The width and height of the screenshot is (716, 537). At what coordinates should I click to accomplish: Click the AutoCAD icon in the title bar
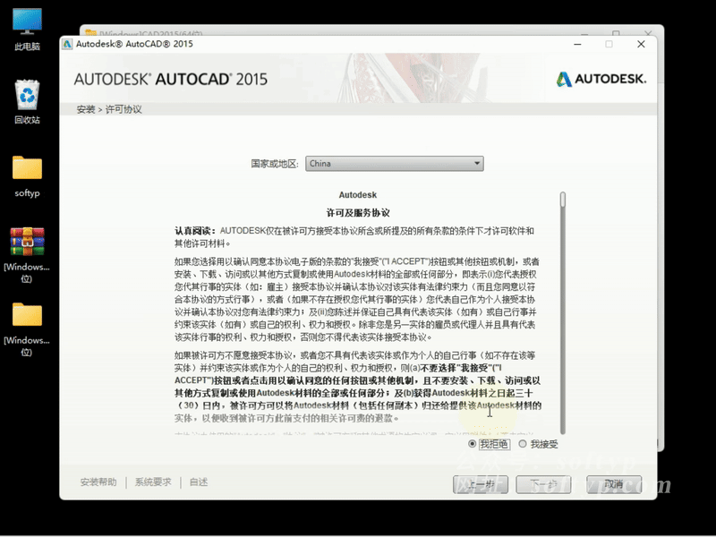[67, 44]
